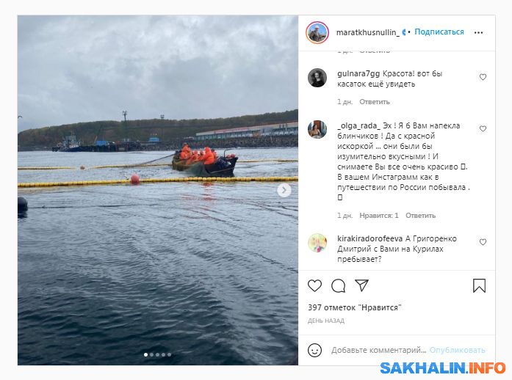
Task: Like the post with heart icon
Action: click(315, 286)
